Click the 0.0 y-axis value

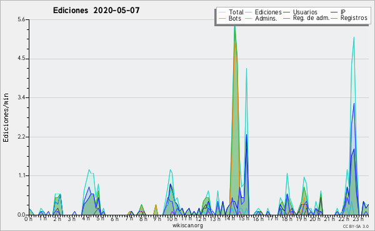(x=21, y=215)
